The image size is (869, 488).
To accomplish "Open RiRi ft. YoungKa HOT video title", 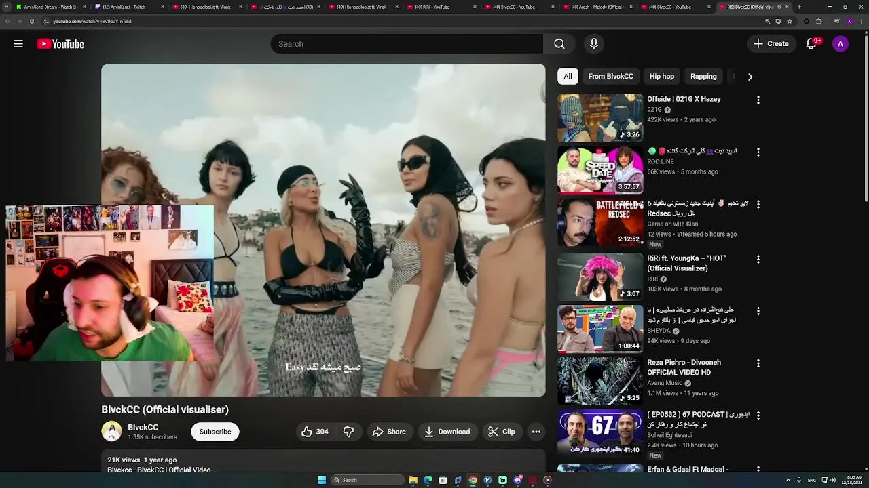I will pos(686,263).
